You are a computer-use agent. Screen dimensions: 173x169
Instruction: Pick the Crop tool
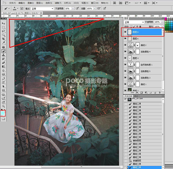click(4, 39)
